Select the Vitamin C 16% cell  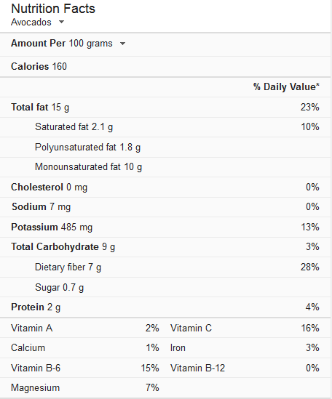(x=245, y=328)
